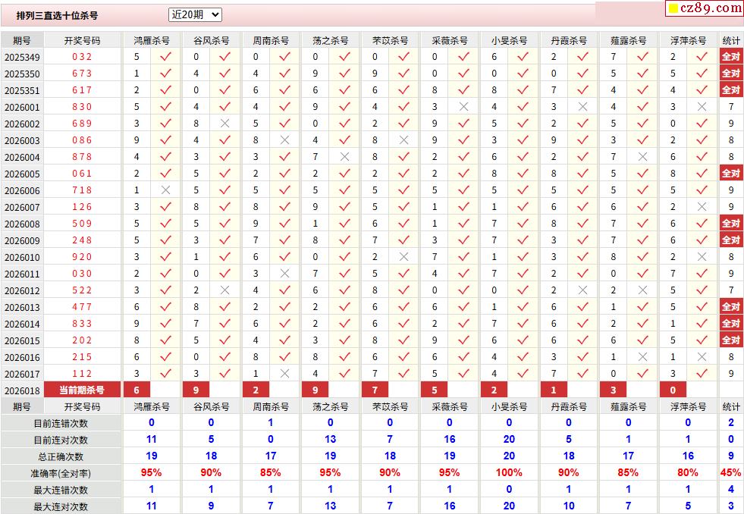Click X mark in 周南杀号 row 2026003

tap(284, 140)
